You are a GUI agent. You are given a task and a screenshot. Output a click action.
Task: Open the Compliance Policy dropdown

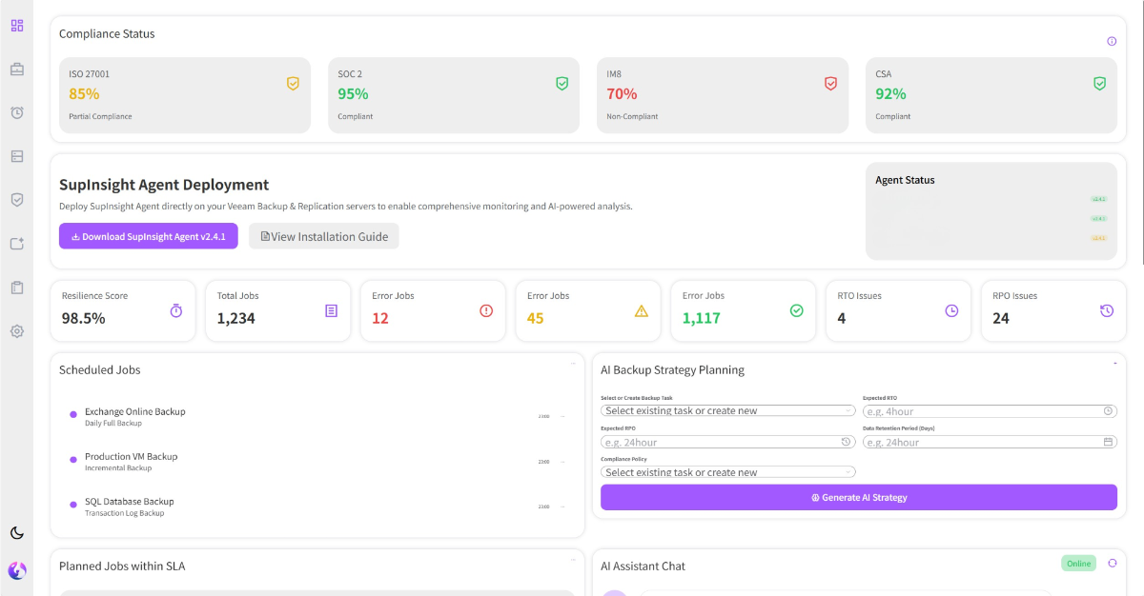click(726, 472)
